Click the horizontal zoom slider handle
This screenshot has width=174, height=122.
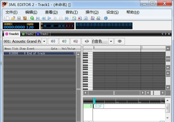pos(153,93)
